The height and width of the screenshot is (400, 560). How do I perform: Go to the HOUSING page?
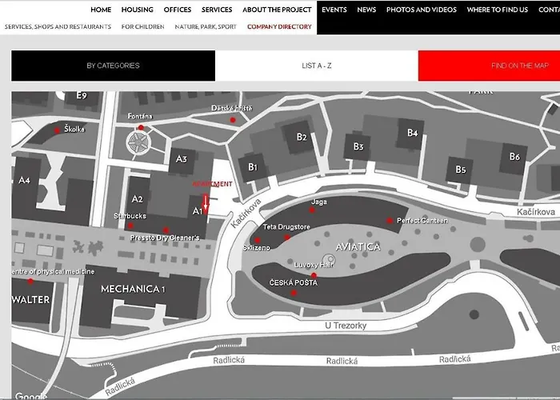coord(137,10)
